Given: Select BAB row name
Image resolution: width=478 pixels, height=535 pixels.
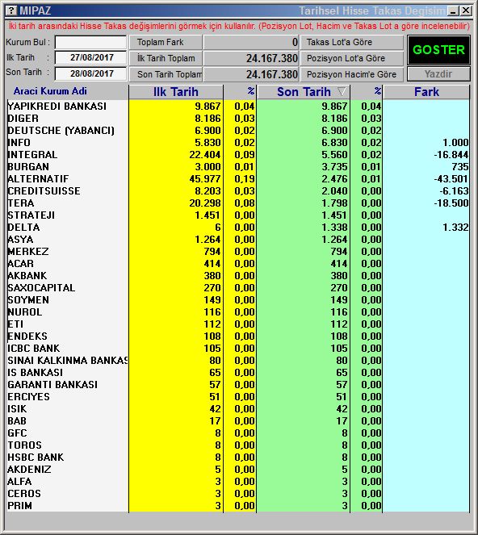Looking at the screenshot, I should click(x=17, y=421).
